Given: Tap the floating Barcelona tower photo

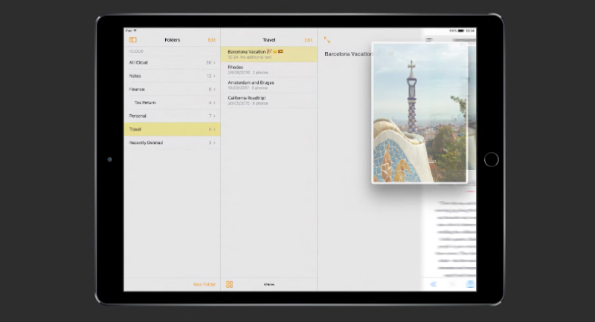Looking at the screenshot, I should [419, 111].
